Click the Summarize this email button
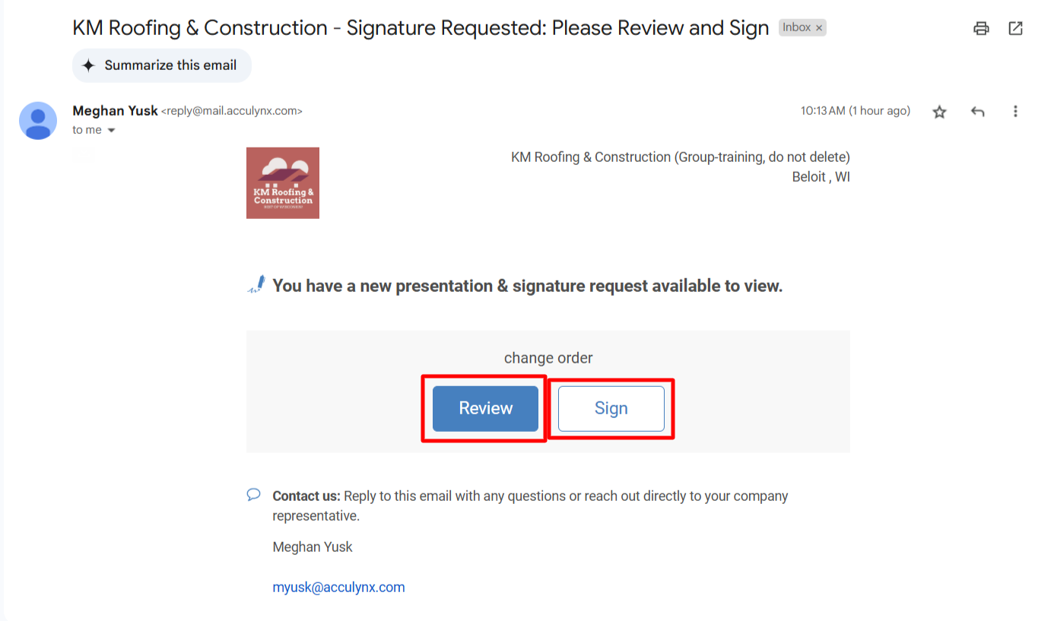The width and height of the screenshot is (1054, 621). tap(162, 65)
